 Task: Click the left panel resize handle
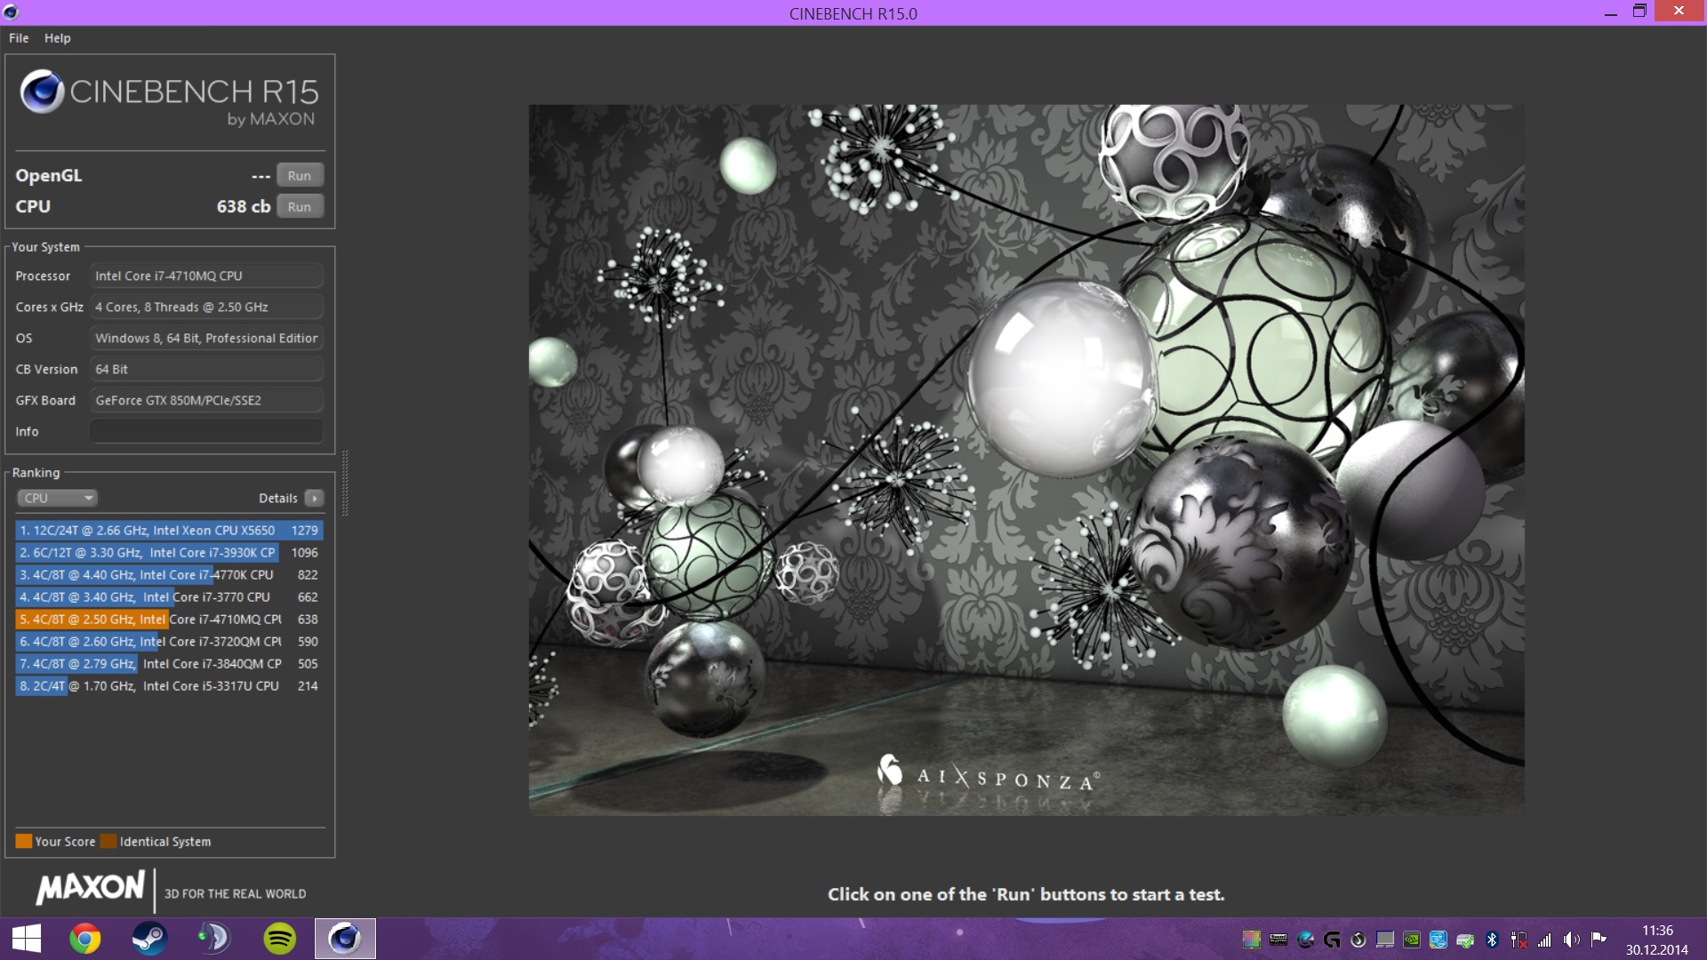tap(345, 484)
